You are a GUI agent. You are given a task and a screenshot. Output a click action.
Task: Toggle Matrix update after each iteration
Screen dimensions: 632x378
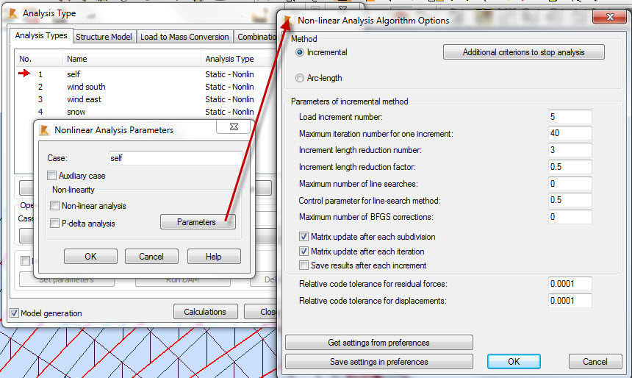click(304, 252)
